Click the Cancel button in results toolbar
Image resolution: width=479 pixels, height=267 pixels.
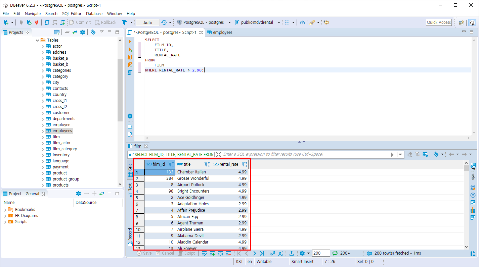pyautogui.click(x=165, y=253)
